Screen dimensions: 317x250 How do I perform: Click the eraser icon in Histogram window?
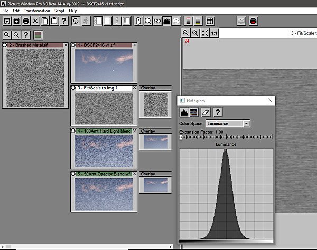pos(206,112)
